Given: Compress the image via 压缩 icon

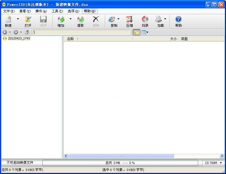Looking at the screenshot, I should [x=129, y=19].
